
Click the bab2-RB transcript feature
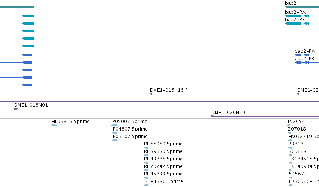[302, 24]
